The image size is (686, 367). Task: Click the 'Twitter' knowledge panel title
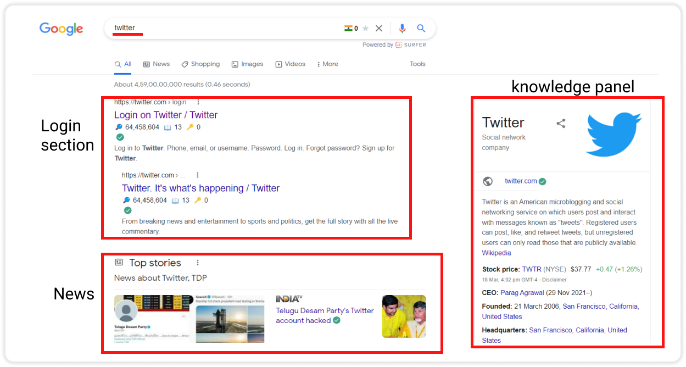click(503, 123)
